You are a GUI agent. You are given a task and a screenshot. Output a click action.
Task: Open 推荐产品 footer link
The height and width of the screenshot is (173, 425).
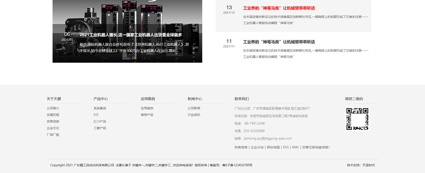(x=147, y=115)
